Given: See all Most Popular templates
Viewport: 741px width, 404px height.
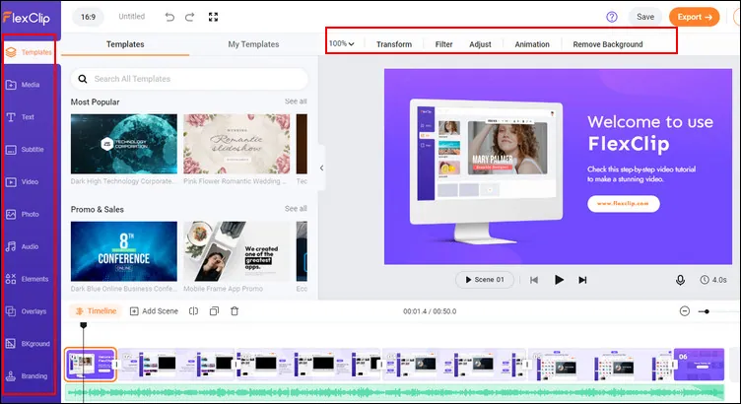Looking at the screenshot, I should click(296, 101).
